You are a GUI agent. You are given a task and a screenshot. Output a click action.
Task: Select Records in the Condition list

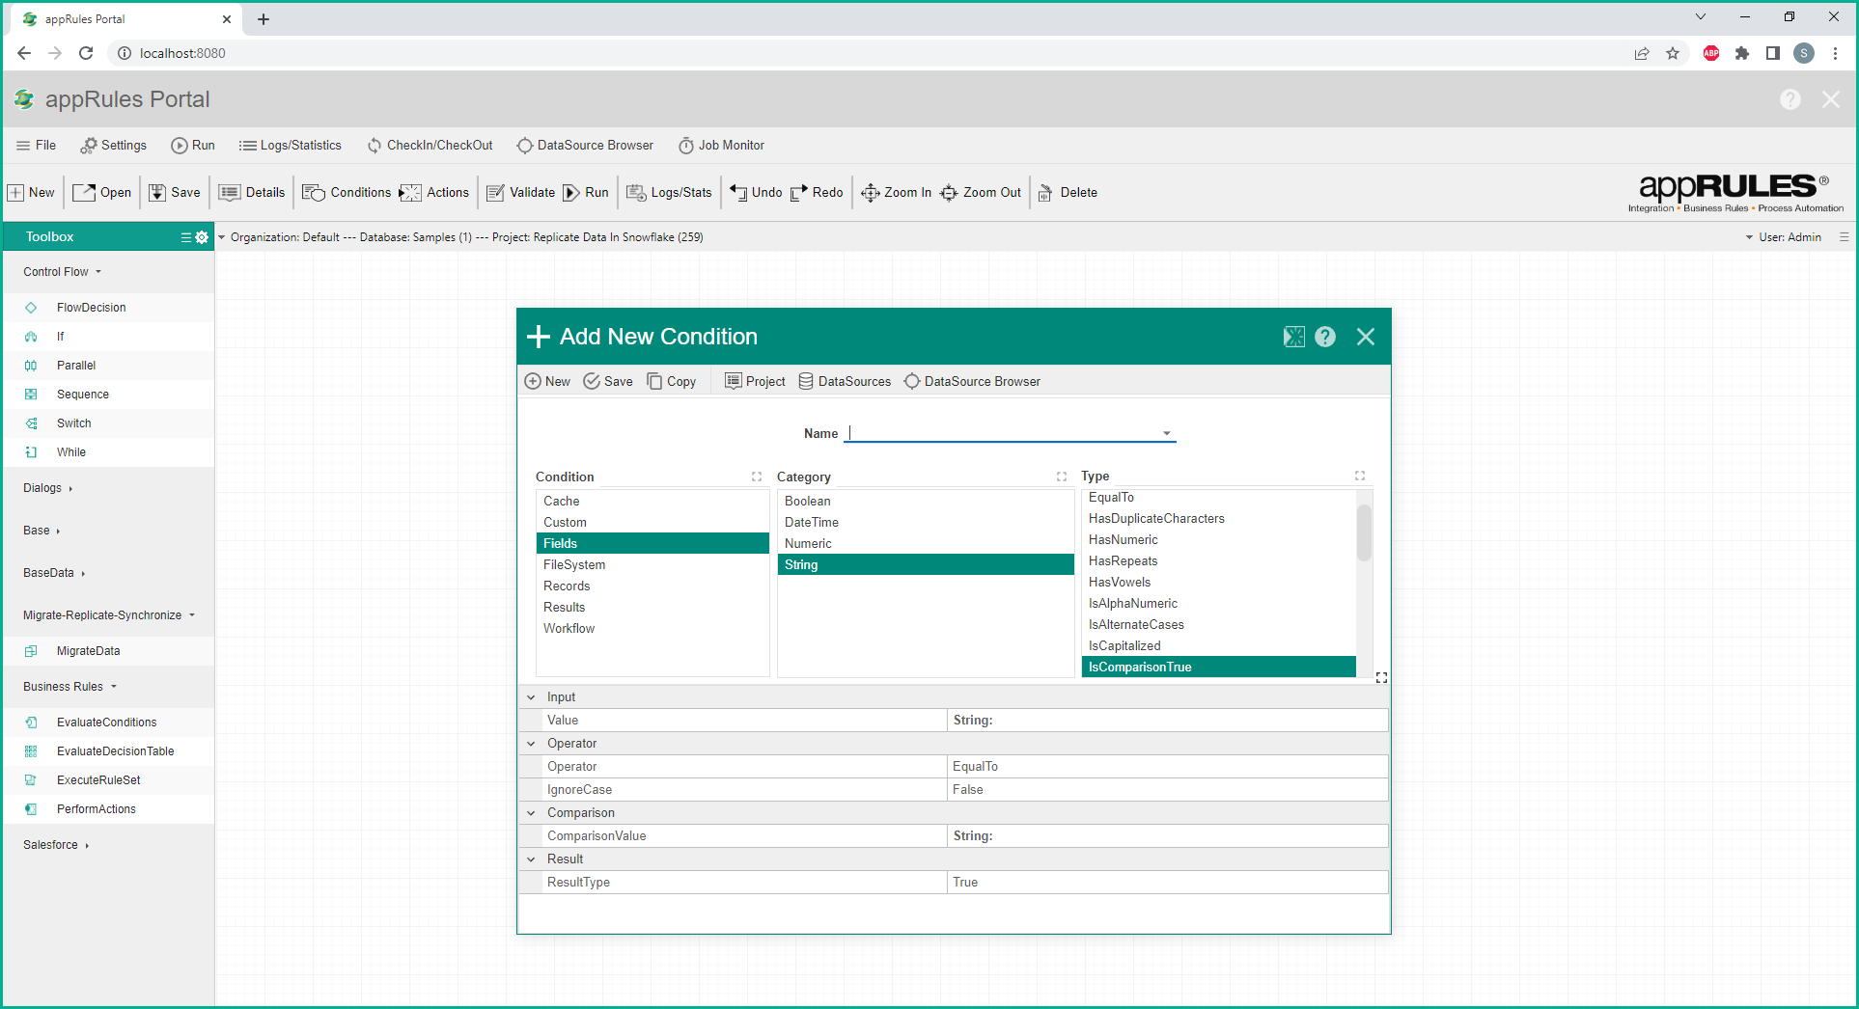(x=567, y=586)
